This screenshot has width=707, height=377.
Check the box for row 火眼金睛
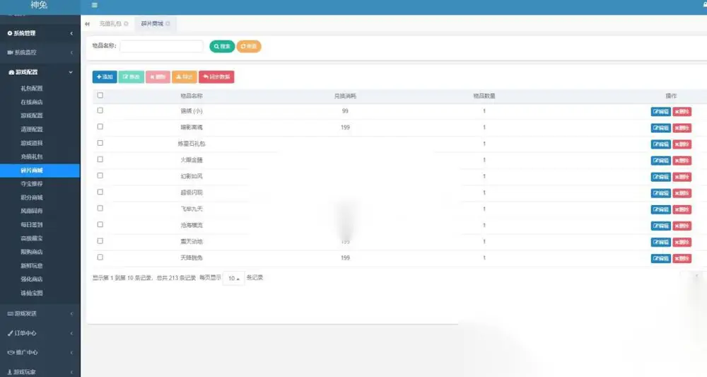100,159
